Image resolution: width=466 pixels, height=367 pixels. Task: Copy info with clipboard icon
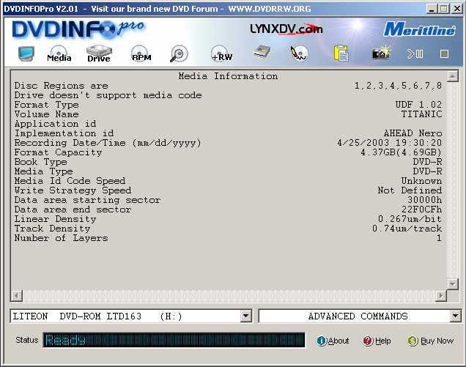(x=341, y=53)
